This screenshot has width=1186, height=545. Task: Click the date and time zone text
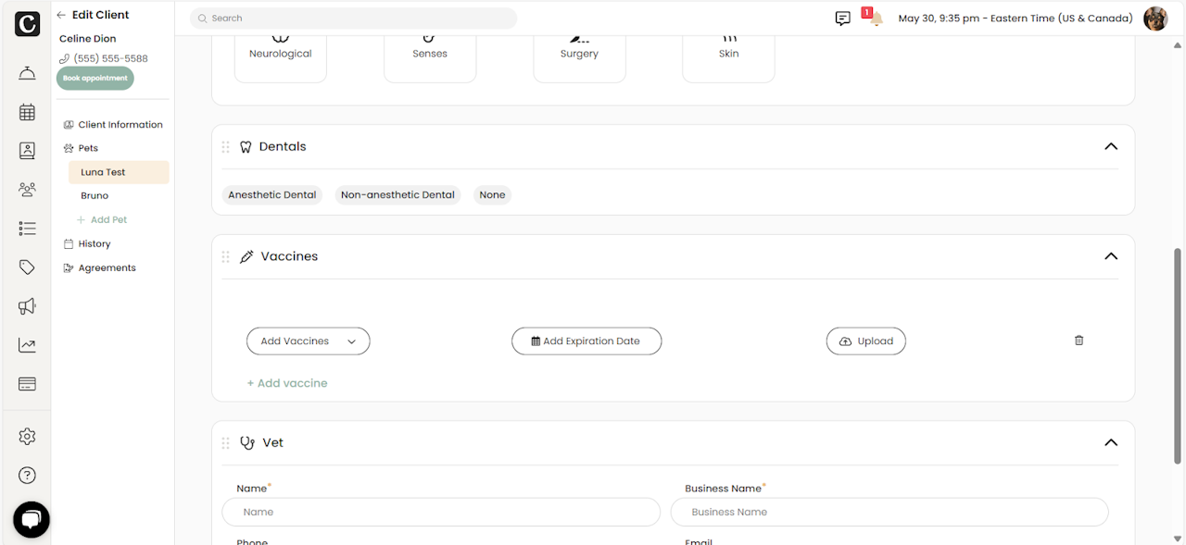[x=1016, y=19]
